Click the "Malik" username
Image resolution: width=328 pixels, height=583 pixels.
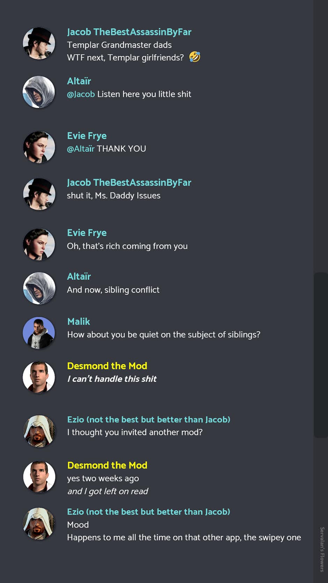[79, 321]
